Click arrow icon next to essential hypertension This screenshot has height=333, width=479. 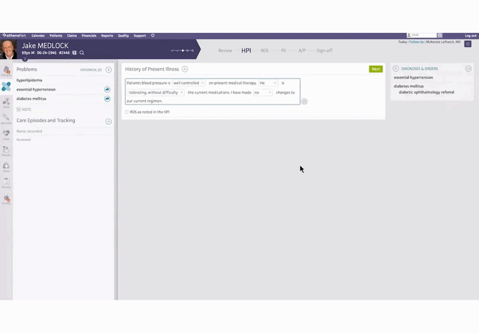(x=107, y=89)
